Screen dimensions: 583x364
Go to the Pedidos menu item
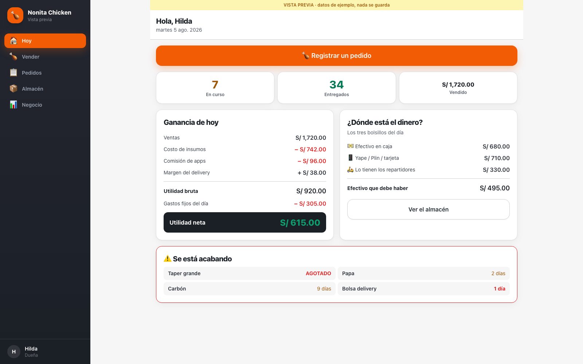[x=45, y=73]
